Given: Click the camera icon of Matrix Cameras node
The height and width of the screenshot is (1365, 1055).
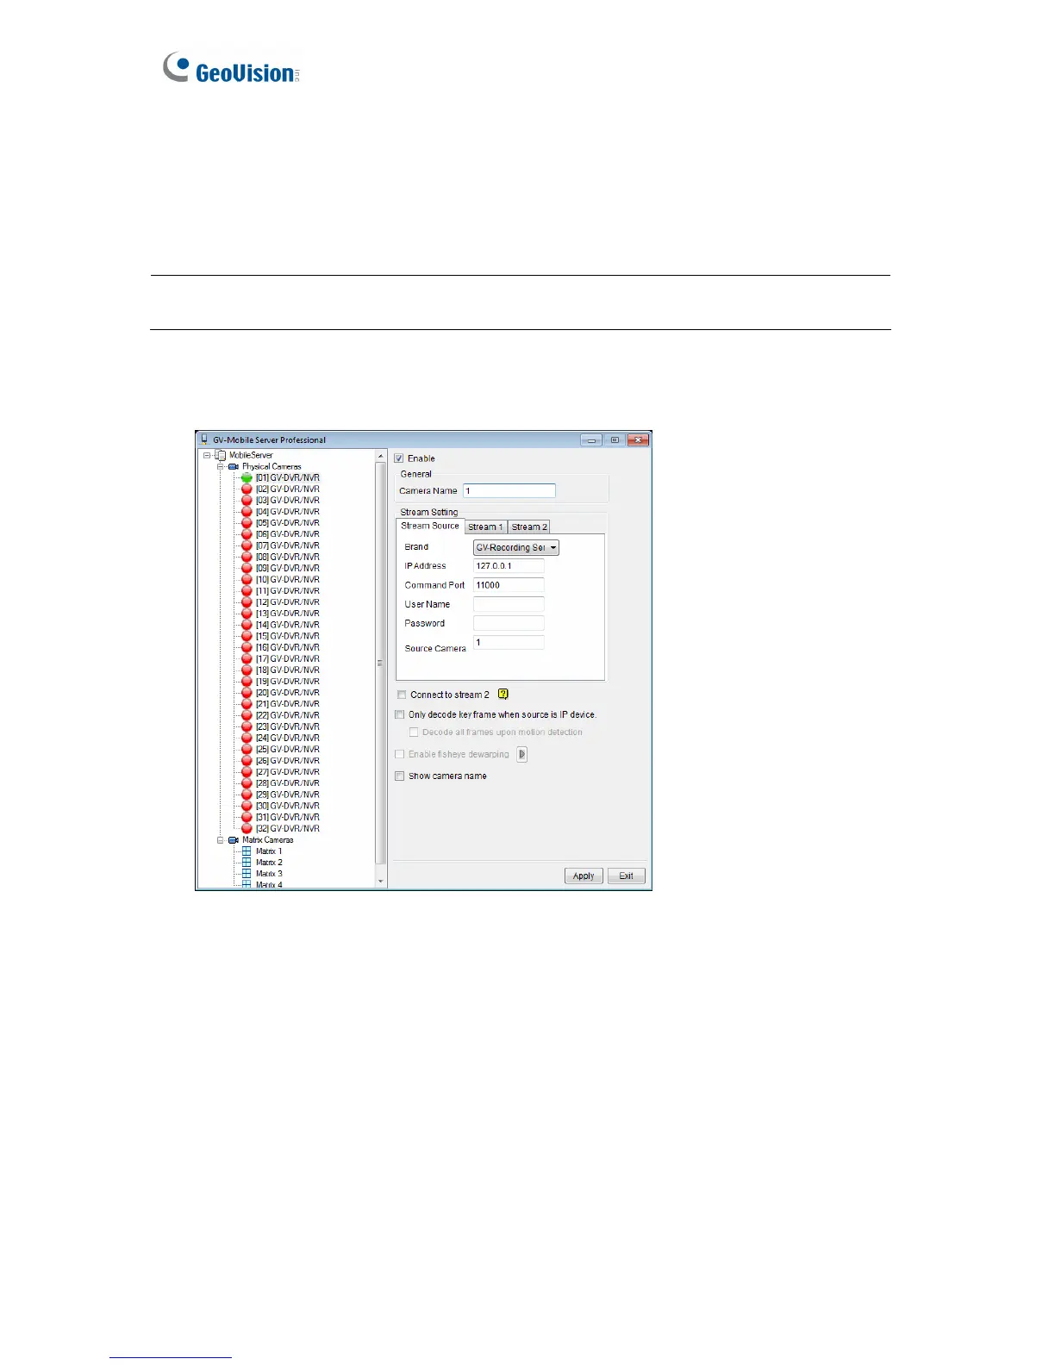Looking at the screenshot, I should pyautogui.click(x=234, y=840).
